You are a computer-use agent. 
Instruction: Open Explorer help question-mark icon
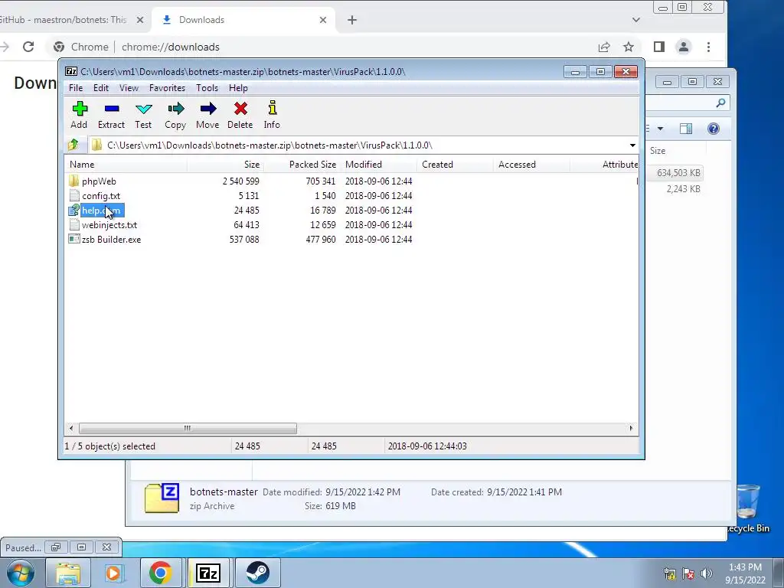click(x=714, y=129)
